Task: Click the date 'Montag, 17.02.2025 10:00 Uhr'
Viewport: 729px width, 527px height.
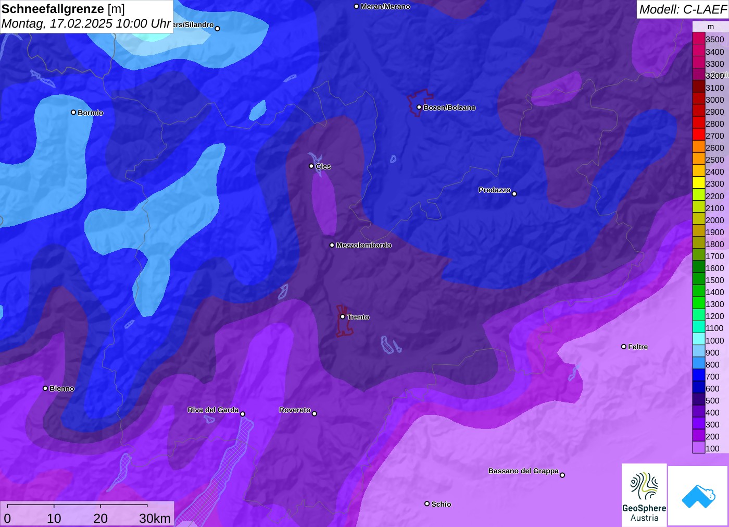Action: pyautogui.click(x=86, y=23)
